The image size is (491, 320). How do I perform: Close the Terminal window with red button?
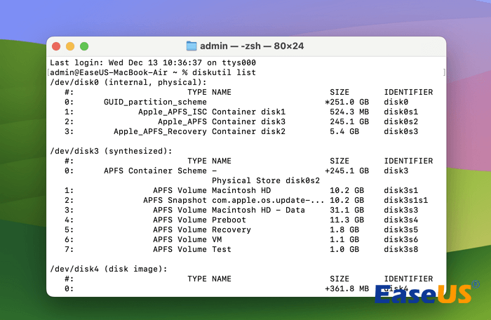58,46
